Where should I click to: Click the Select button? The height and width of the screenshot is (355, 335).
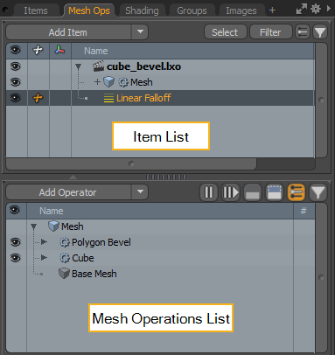click(x=225, y=32)
